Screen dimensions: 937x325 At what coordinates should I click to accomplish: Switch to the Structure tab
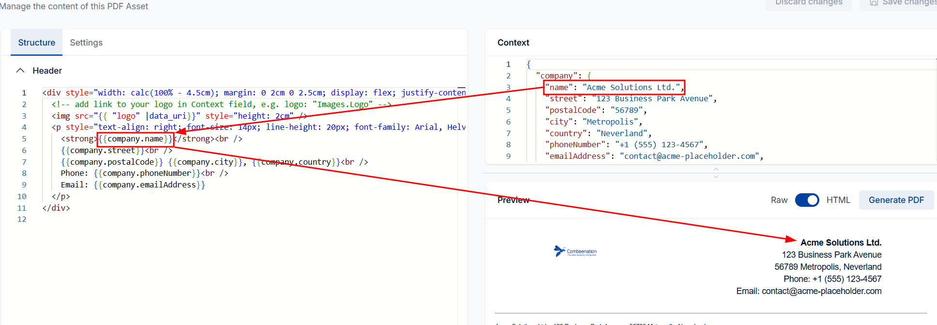[x=37, y=43]
